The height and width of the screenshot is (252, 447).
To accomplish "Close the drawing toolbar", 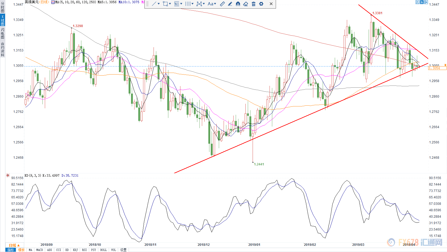I will pos(271,4).
